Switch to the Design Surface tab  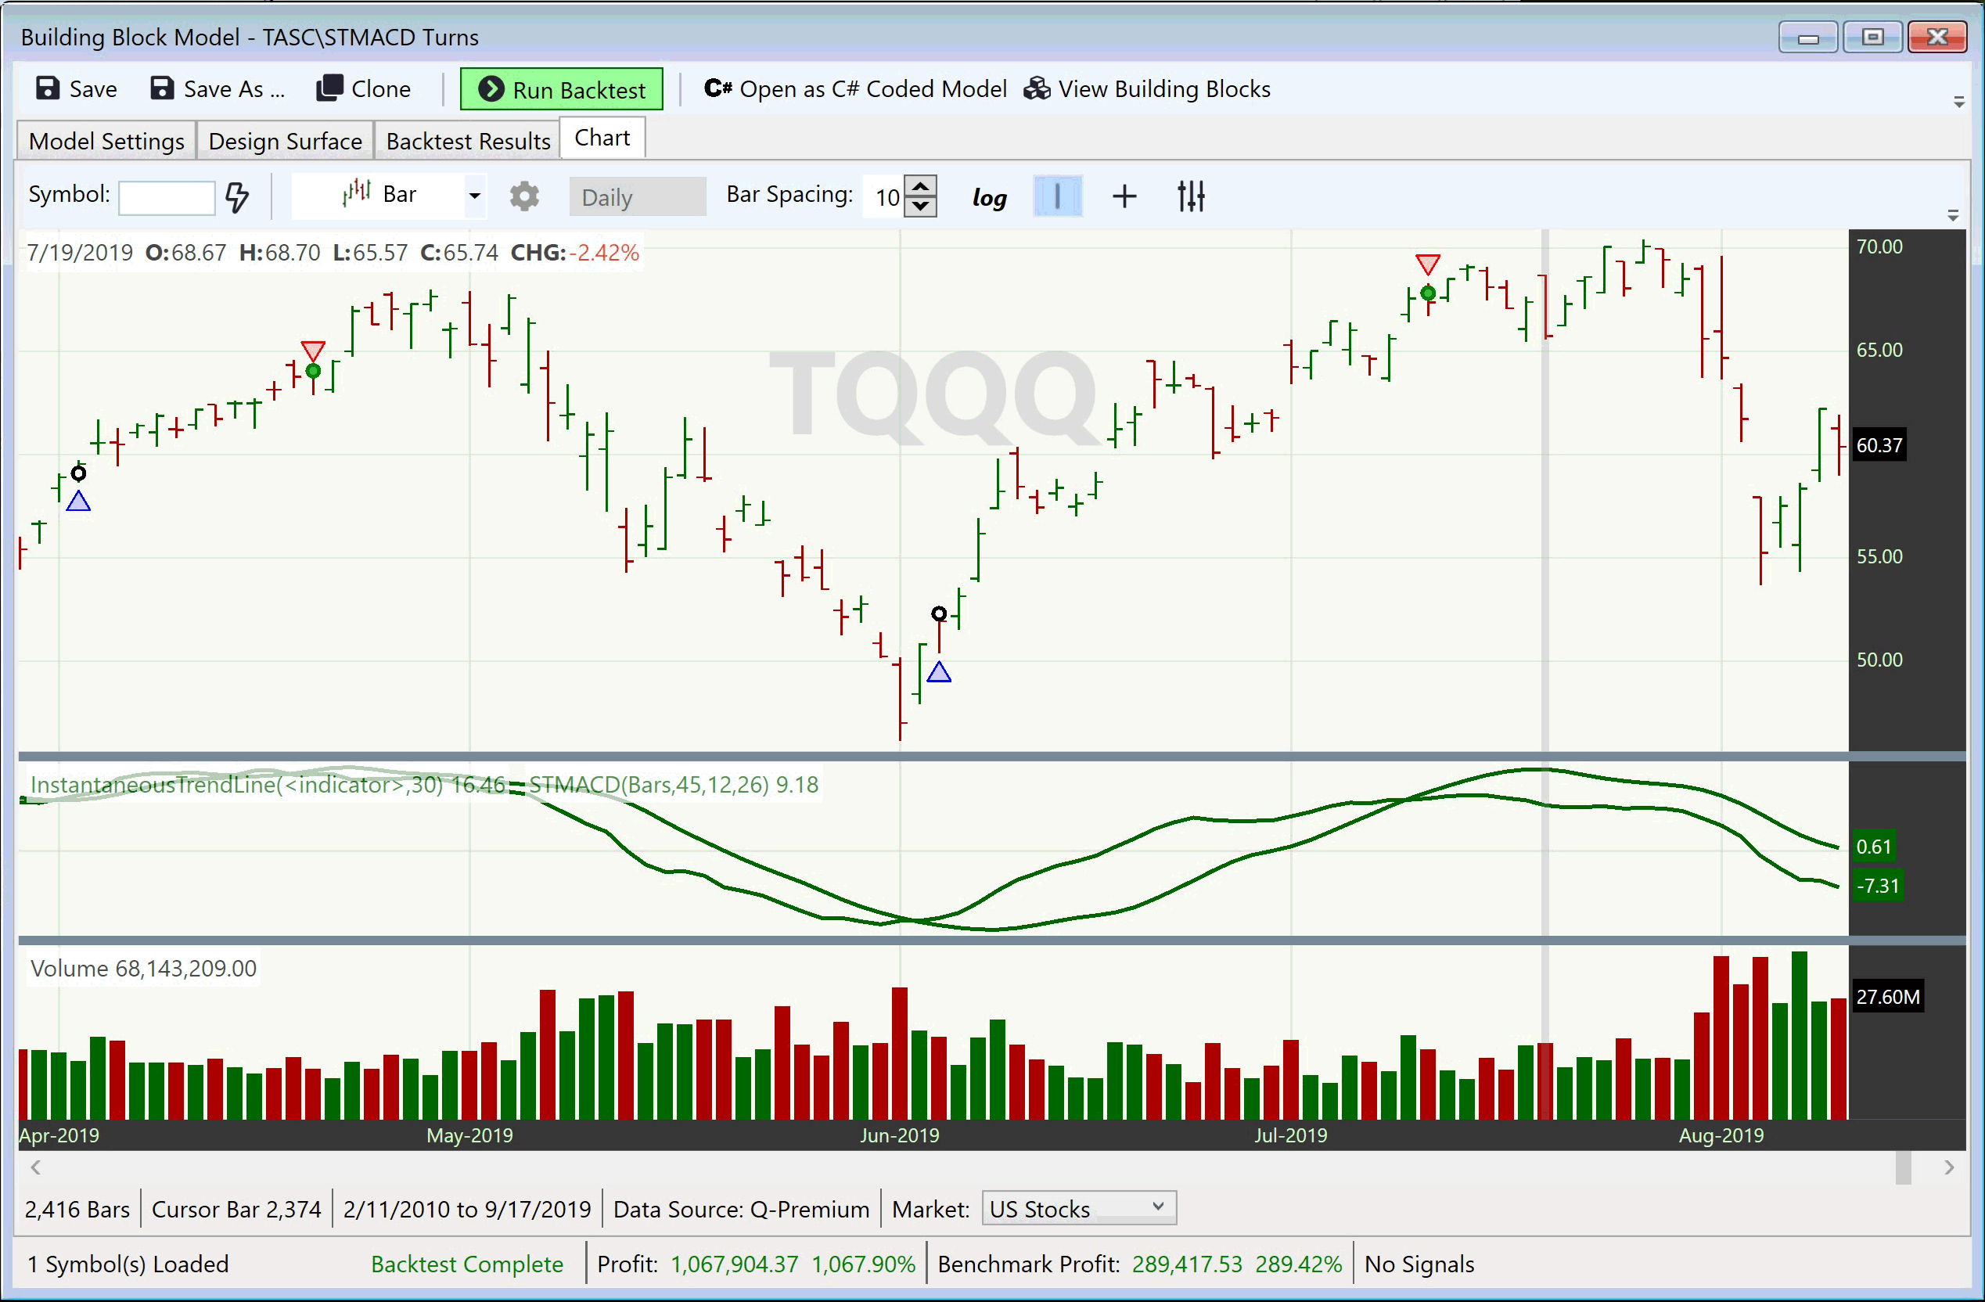(x=286, y=141)
